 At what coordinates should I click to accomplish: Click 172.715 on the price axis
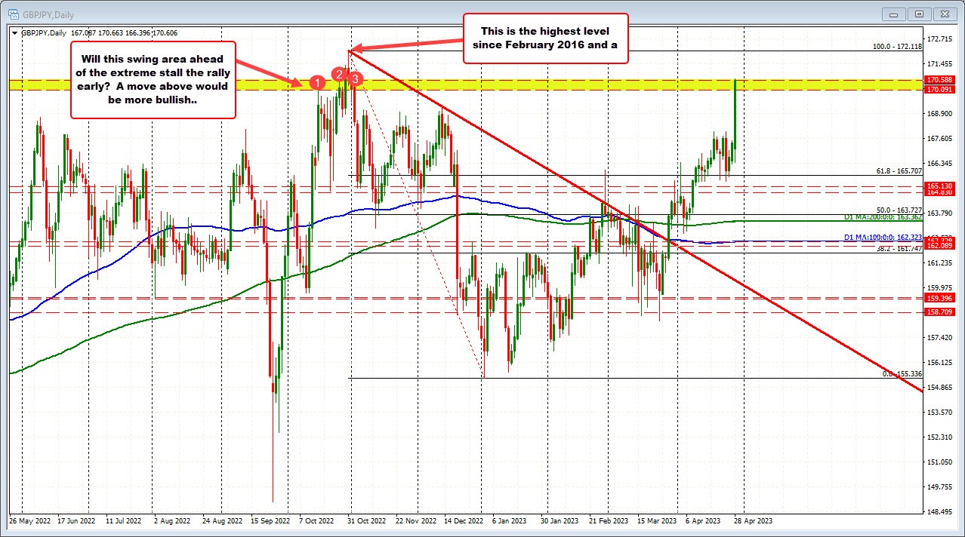[940, 38]
